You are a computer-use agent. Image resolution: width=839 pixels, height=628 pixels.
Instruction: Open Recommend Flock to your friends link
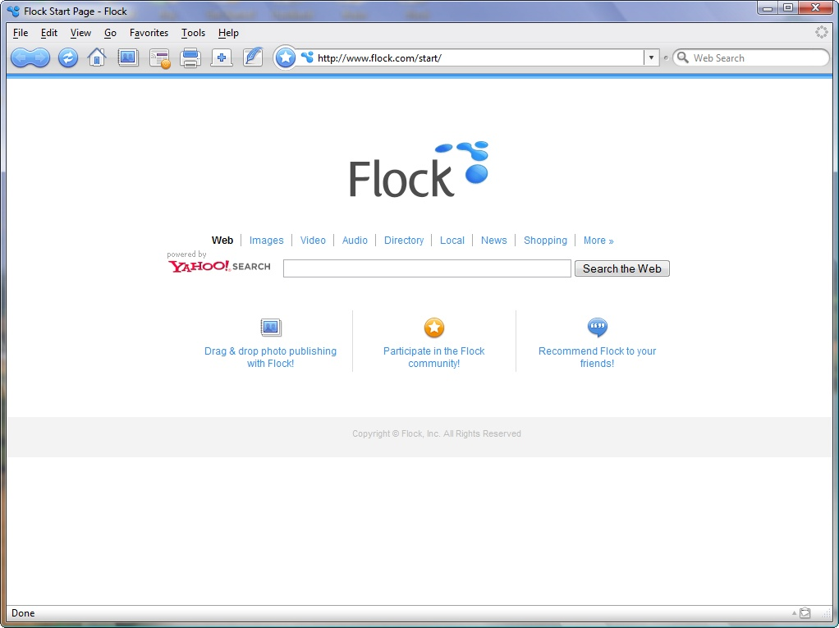(597, 357)
